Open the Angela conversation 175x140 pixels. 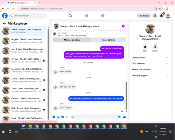(x=23, y=41)
